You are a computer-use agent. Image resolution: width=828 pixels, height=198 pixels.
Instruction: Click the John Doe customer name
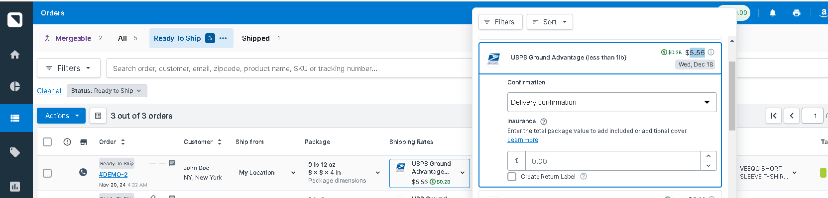pyautogui.click(x=196, y=168)
